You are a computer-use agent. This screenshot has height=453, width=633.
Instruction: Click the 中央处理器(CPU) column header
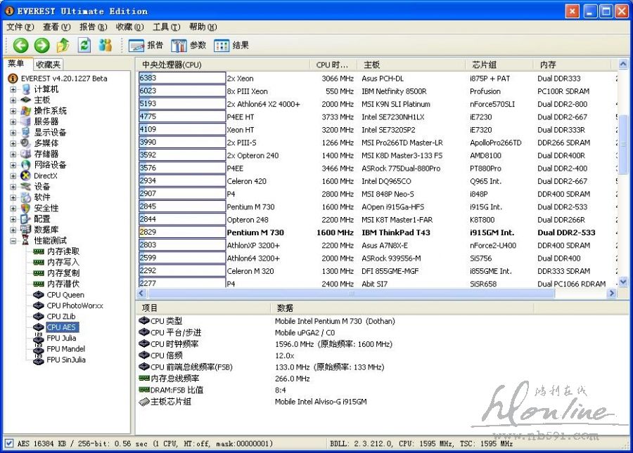tap(222, 65)
